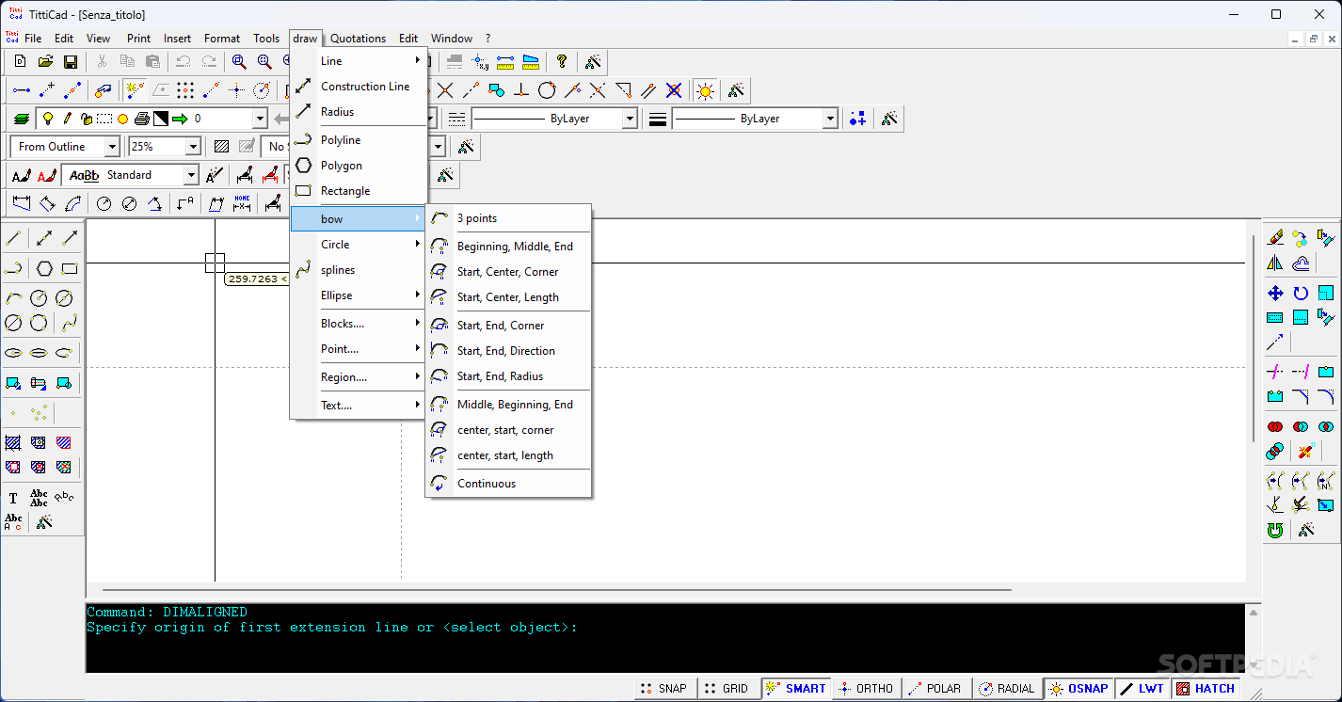Choose Construction Line from draw menu
Viewport: 1342px width, 702px height.
[x=359, y=87]
